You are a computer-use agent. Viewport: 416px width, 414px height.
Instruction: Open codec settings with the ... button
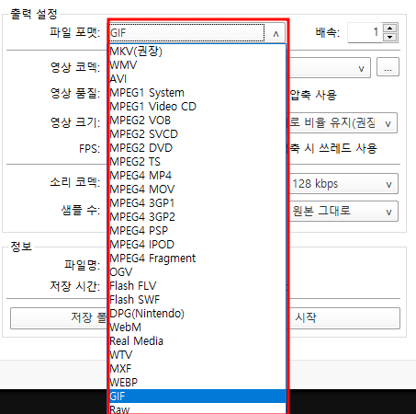(x=388, y=66)
